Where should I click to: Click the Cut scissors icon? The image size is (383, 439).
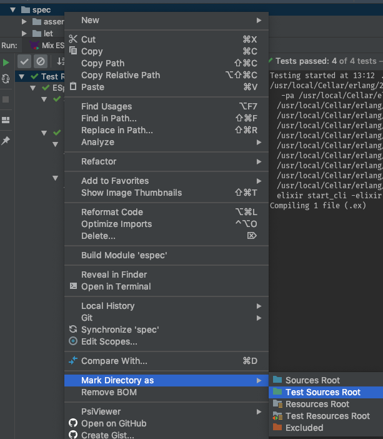(x=73, y=39)
